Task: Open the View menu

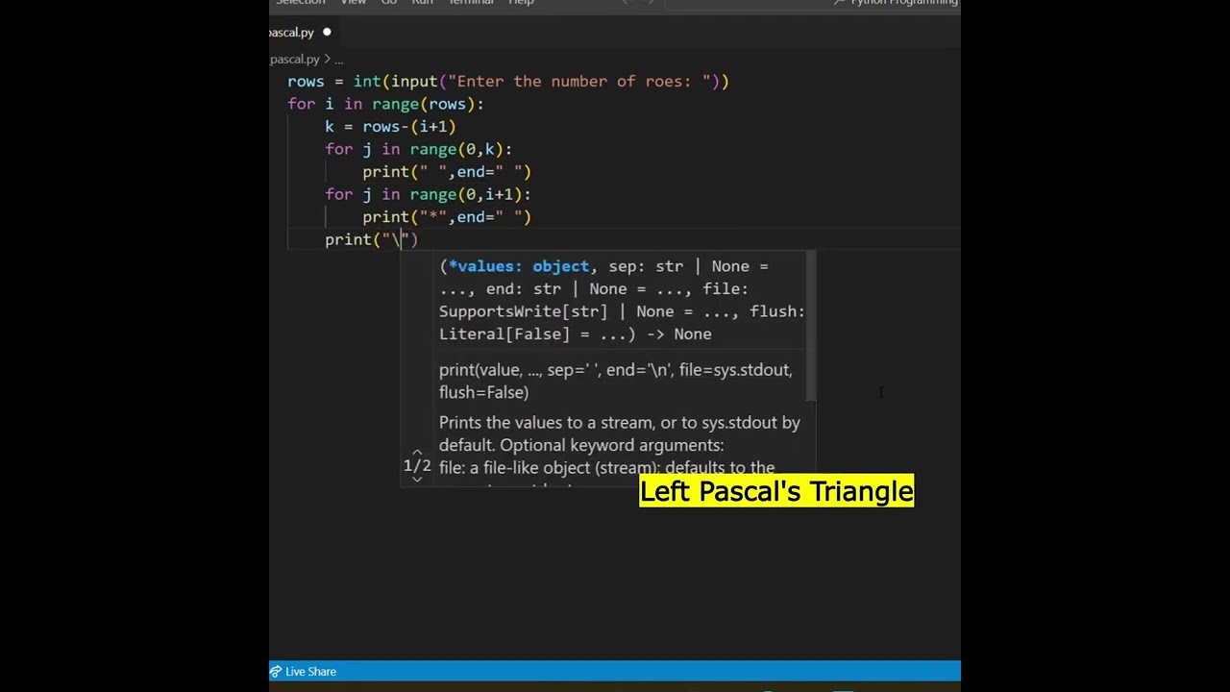Action: click(353, 3)
